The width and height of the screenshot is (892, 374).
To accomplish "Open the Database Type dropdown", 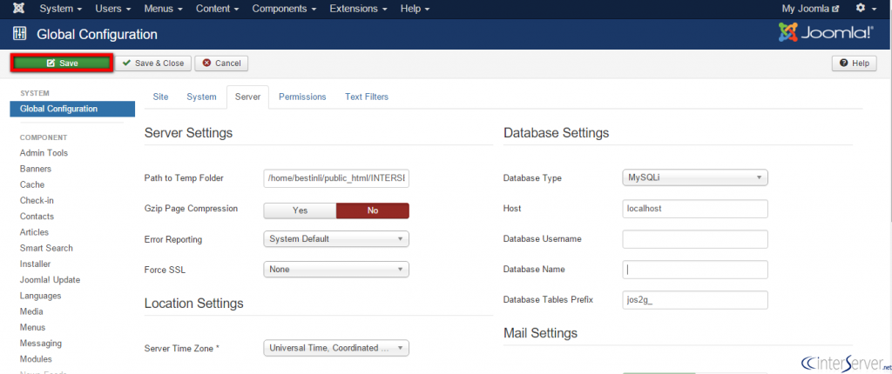I will [x=695, y=178].
